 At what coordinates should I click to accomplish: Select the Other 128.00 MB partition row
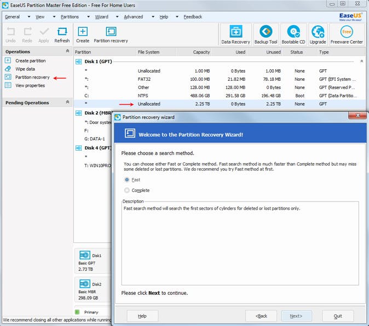click(220, 87)
